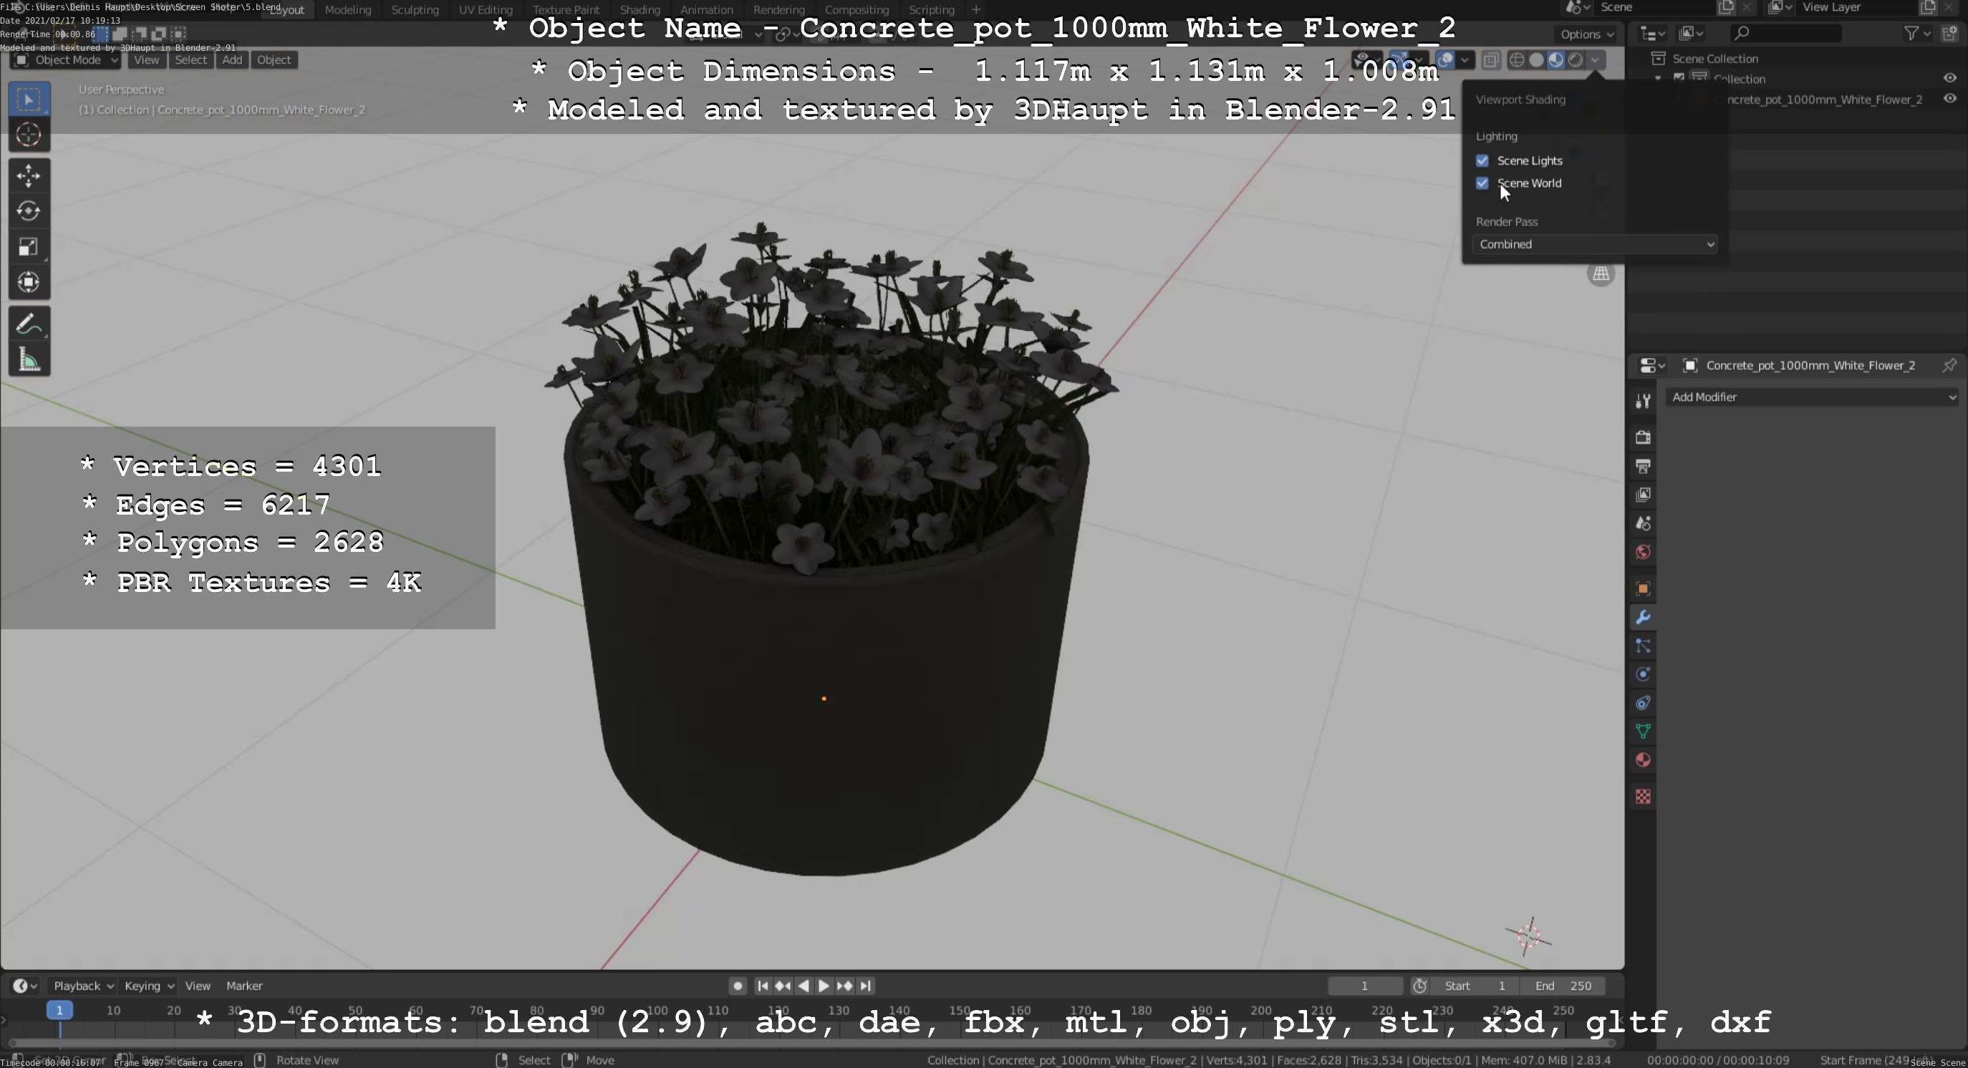Hide Collection with its eye icon
The image size is (1968, 1068).
pos(1949,78)
